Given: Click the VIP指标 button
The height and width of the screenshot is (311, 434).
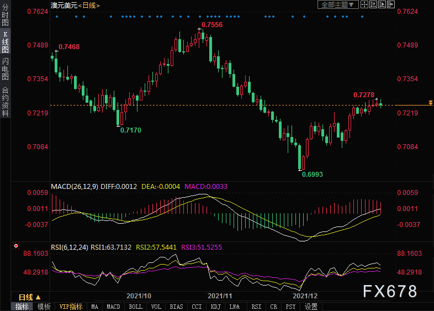Looking at the screenshot, I should tap(71, 307).
